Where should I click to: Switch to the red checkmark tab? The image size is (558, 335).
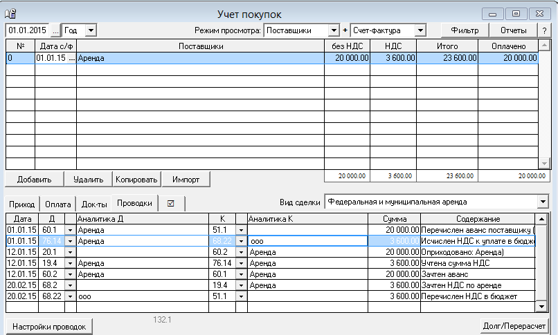coord(171,203)
